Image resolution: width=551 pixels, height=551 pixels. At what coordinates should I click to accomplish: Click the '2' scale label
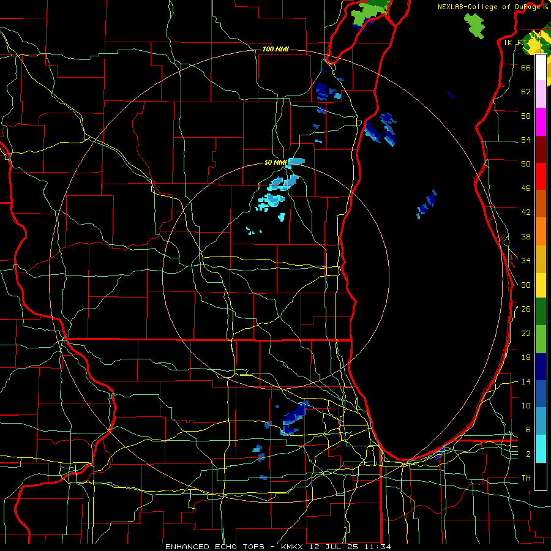point(528,454)
